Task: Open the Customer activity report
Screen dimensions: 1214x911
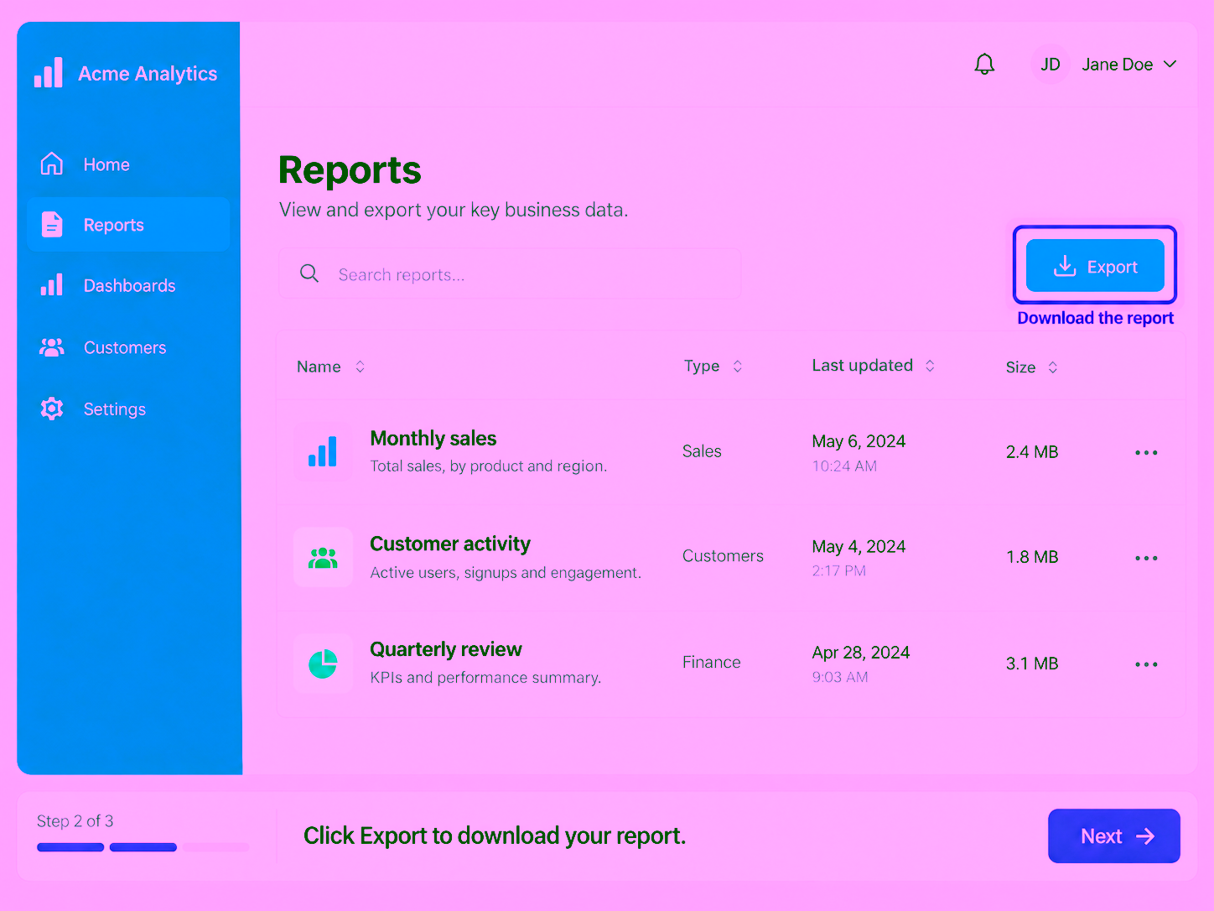Action: pos(450,544)
